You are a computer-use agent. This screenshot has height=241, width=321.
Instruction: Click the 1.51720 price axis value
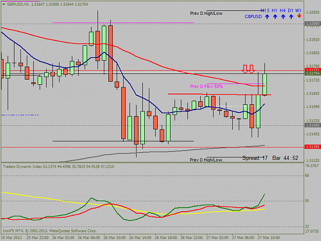(313, 80)
